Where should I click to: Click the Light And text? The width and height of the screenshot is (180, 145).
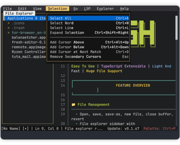point(161,66)
